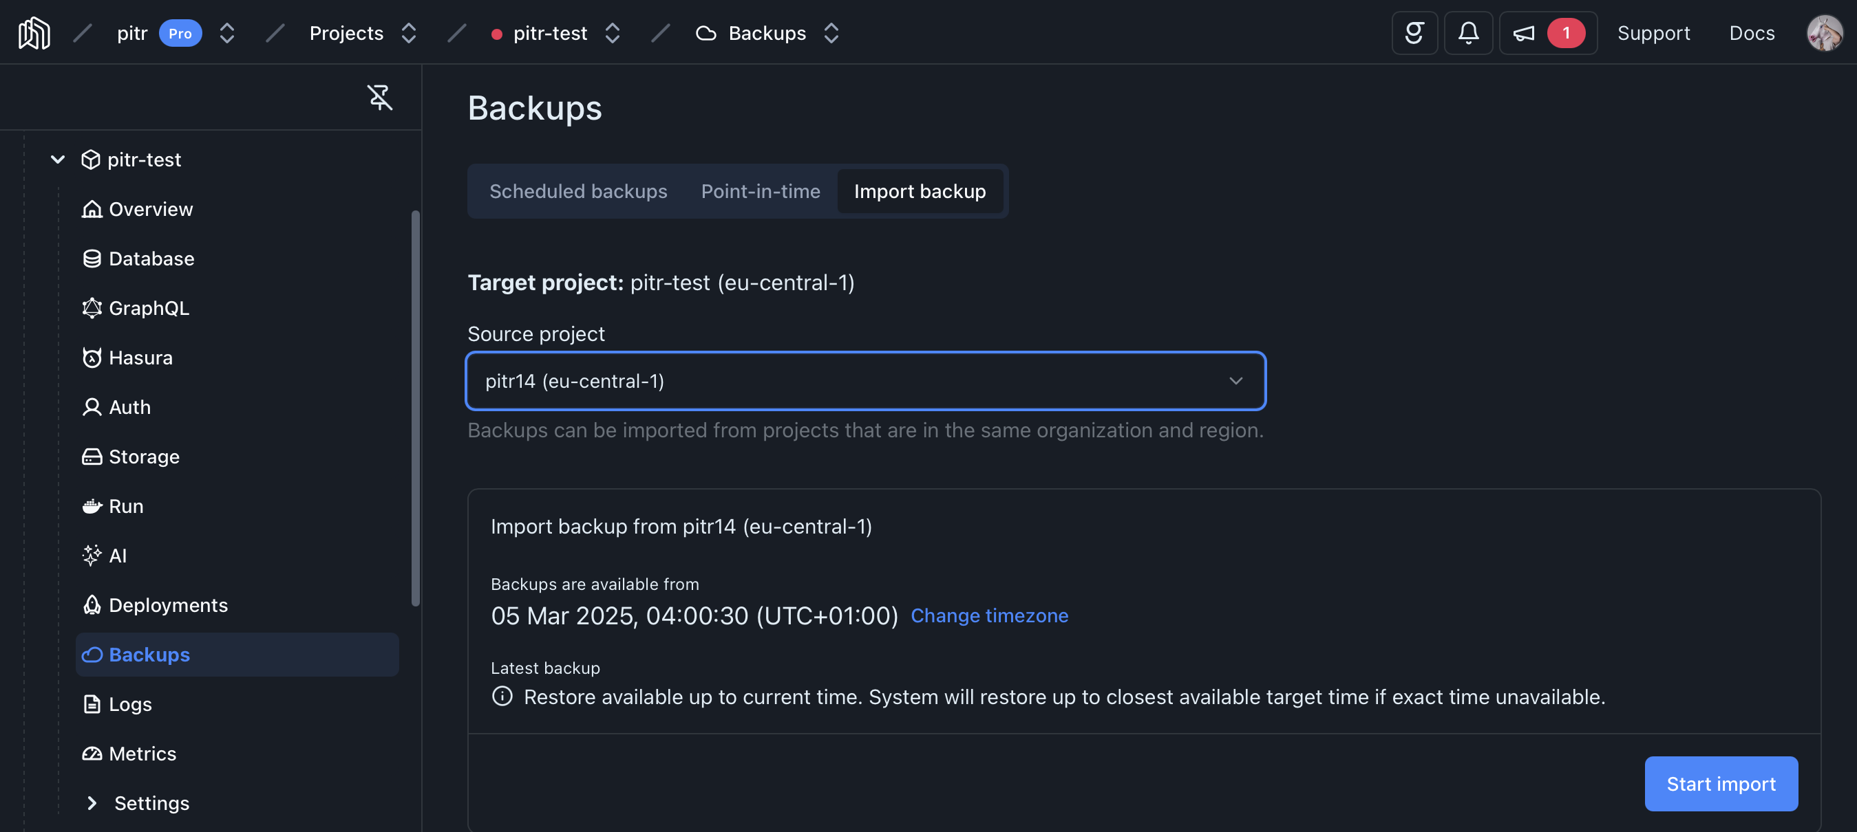The height and width of the screenshot is (832, 1857).
Task: Open the Metrics section
Action: [142, 754]
